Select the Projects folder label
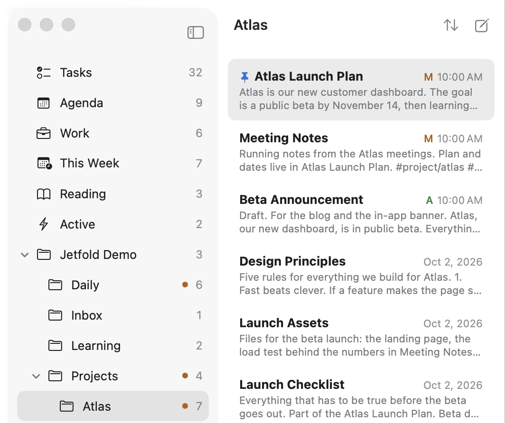This screenshot has height=423, width=505. point(95,376)
